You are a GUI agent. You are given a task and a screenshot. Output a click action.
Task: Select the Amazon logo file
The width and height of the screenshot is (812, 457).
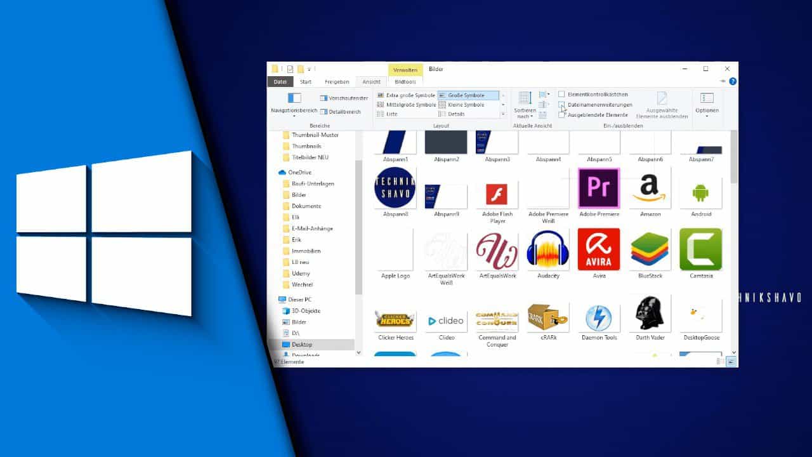650,188
